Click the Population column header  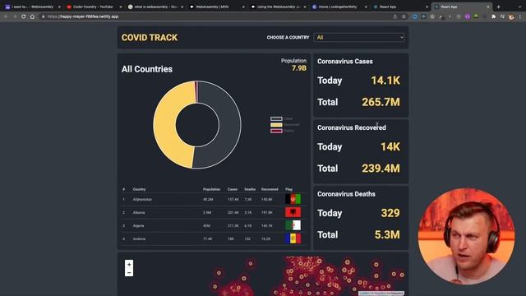click(x=211, y=189)
